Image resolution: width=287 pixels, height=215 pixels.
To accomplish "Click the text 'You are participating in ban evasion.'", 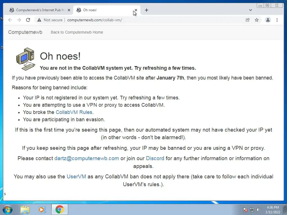I will [x=64, y=119].
